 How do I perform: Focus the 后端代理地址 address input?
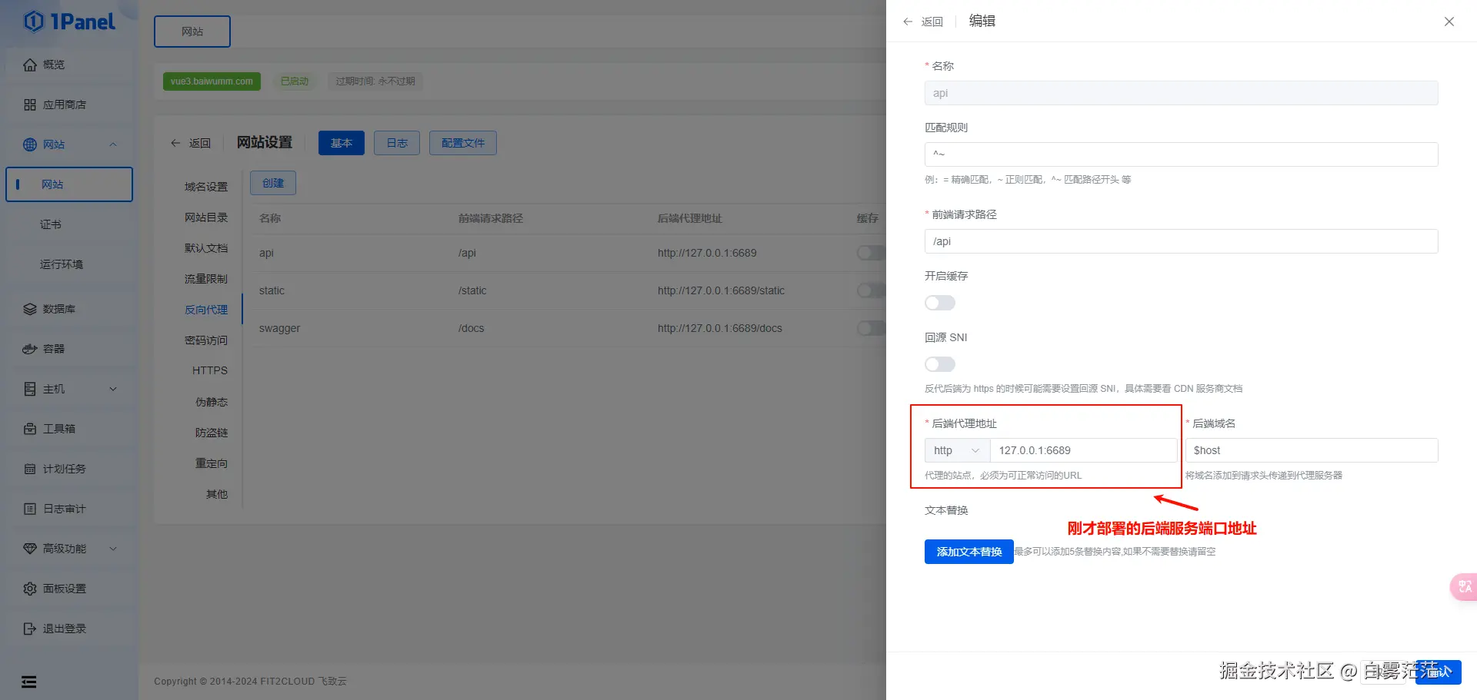[1084, 450]
